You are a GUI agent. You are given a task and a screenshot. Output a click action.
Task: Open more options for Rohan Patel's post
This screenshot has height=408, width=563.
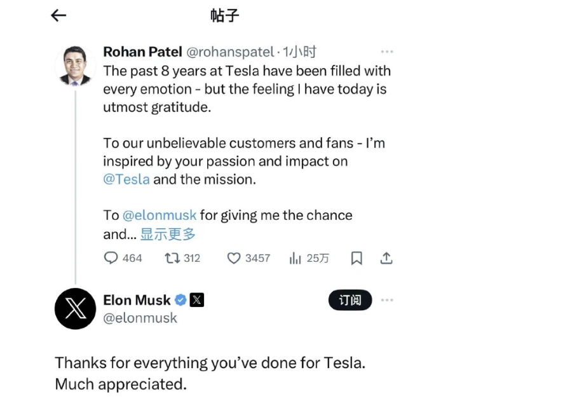[x=387, y=51]
